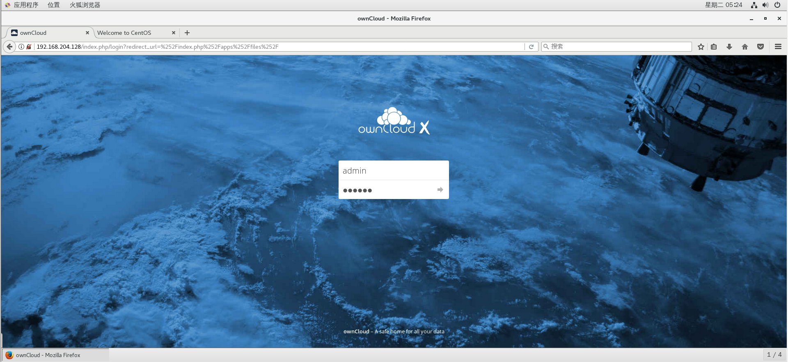788x362 pixels.
Task: Open the 火狐浏览器 application menu
Action: point(85,5)
